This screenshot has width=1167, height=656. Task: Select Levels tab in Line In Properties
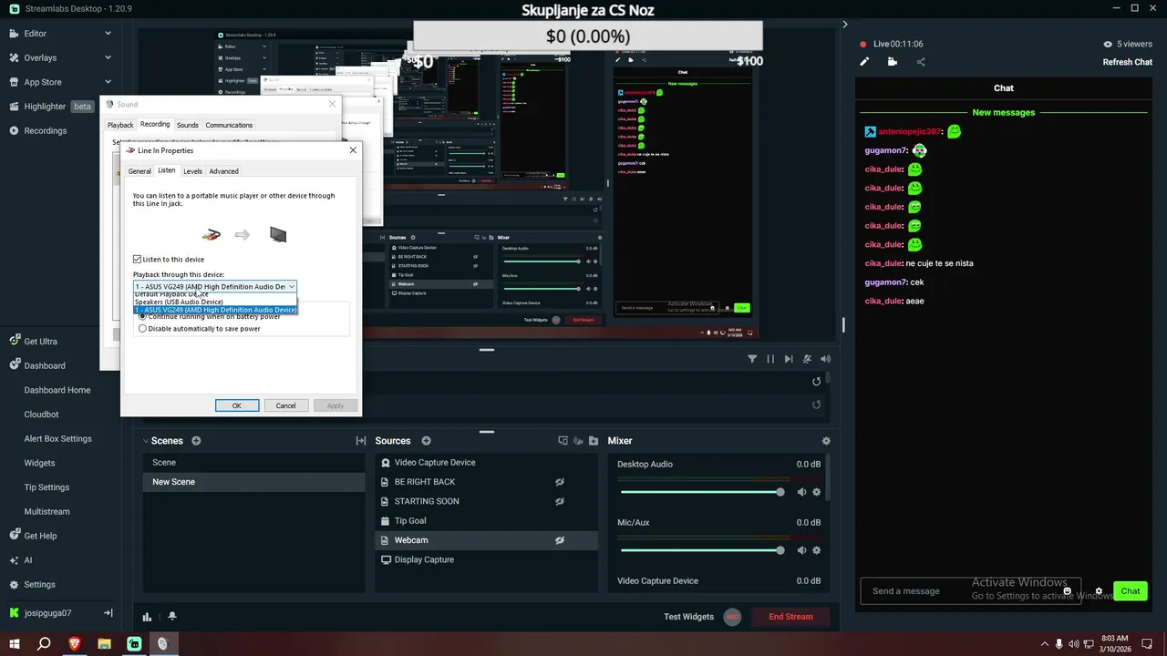point(192,171)
